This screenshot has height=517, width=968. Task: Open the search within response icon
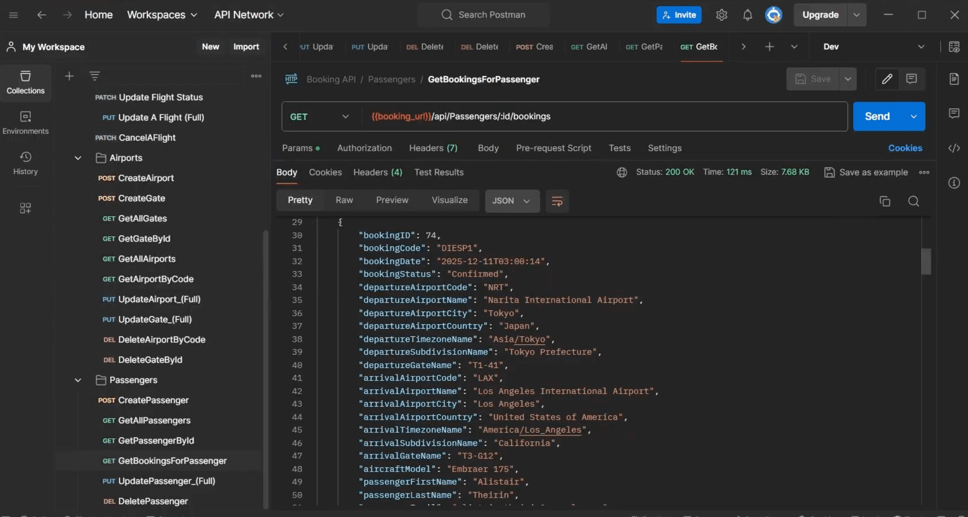pos(914,201)
